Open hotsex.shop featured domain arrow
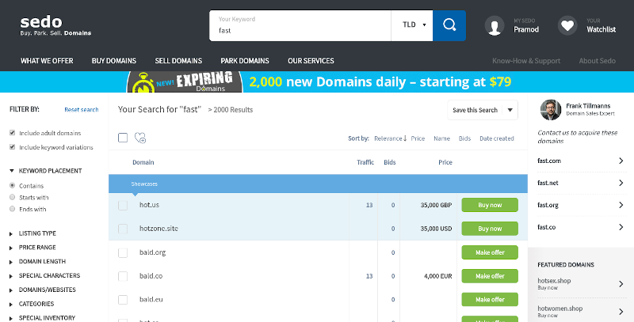The width and height of the screenshot is (634, 322). 621,284
